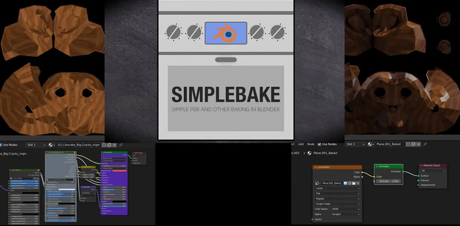Browse images in the cyclesbake node

[x=318, y=183]
